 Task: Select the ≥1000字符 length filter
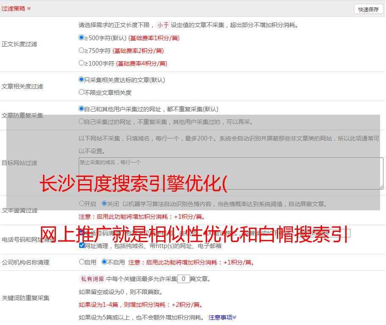click(x=82, y=63)
